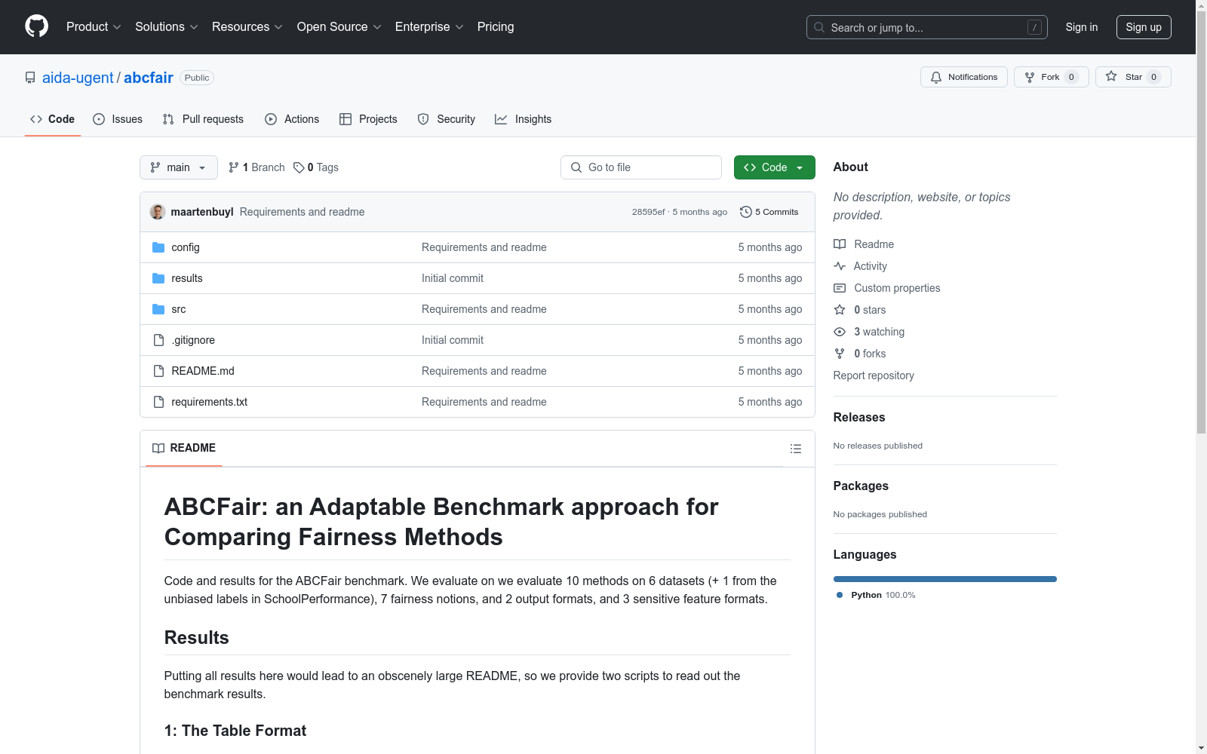Focus the Search or jump to field

click(927, 27)
